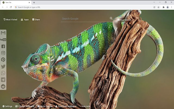Minimize the Chrome window
This screenshot has height=109, width=174.
(x=160, y=2)
